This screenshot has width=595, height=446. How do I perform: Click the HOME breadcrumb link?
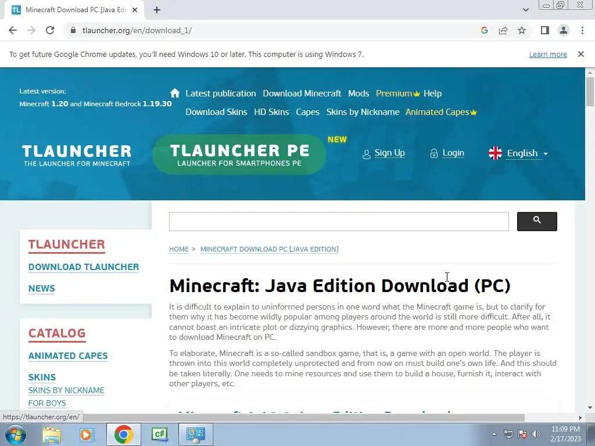tap(179, 249)
